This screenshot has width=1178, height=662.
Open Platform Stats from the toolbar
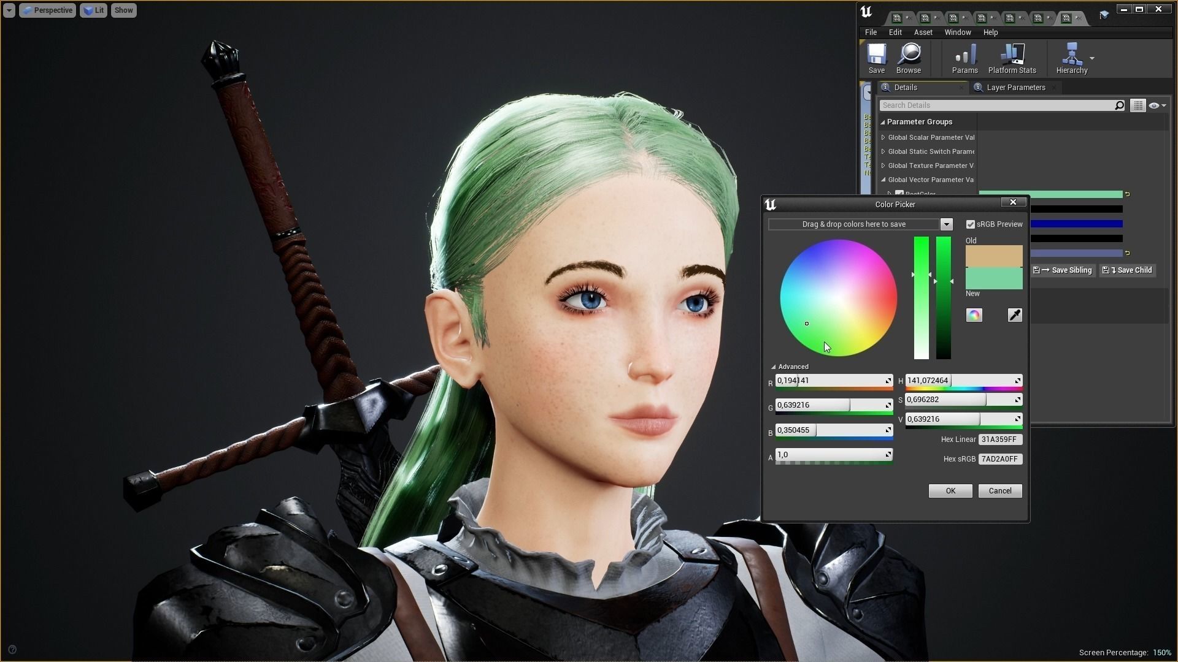coord(1012,58)
